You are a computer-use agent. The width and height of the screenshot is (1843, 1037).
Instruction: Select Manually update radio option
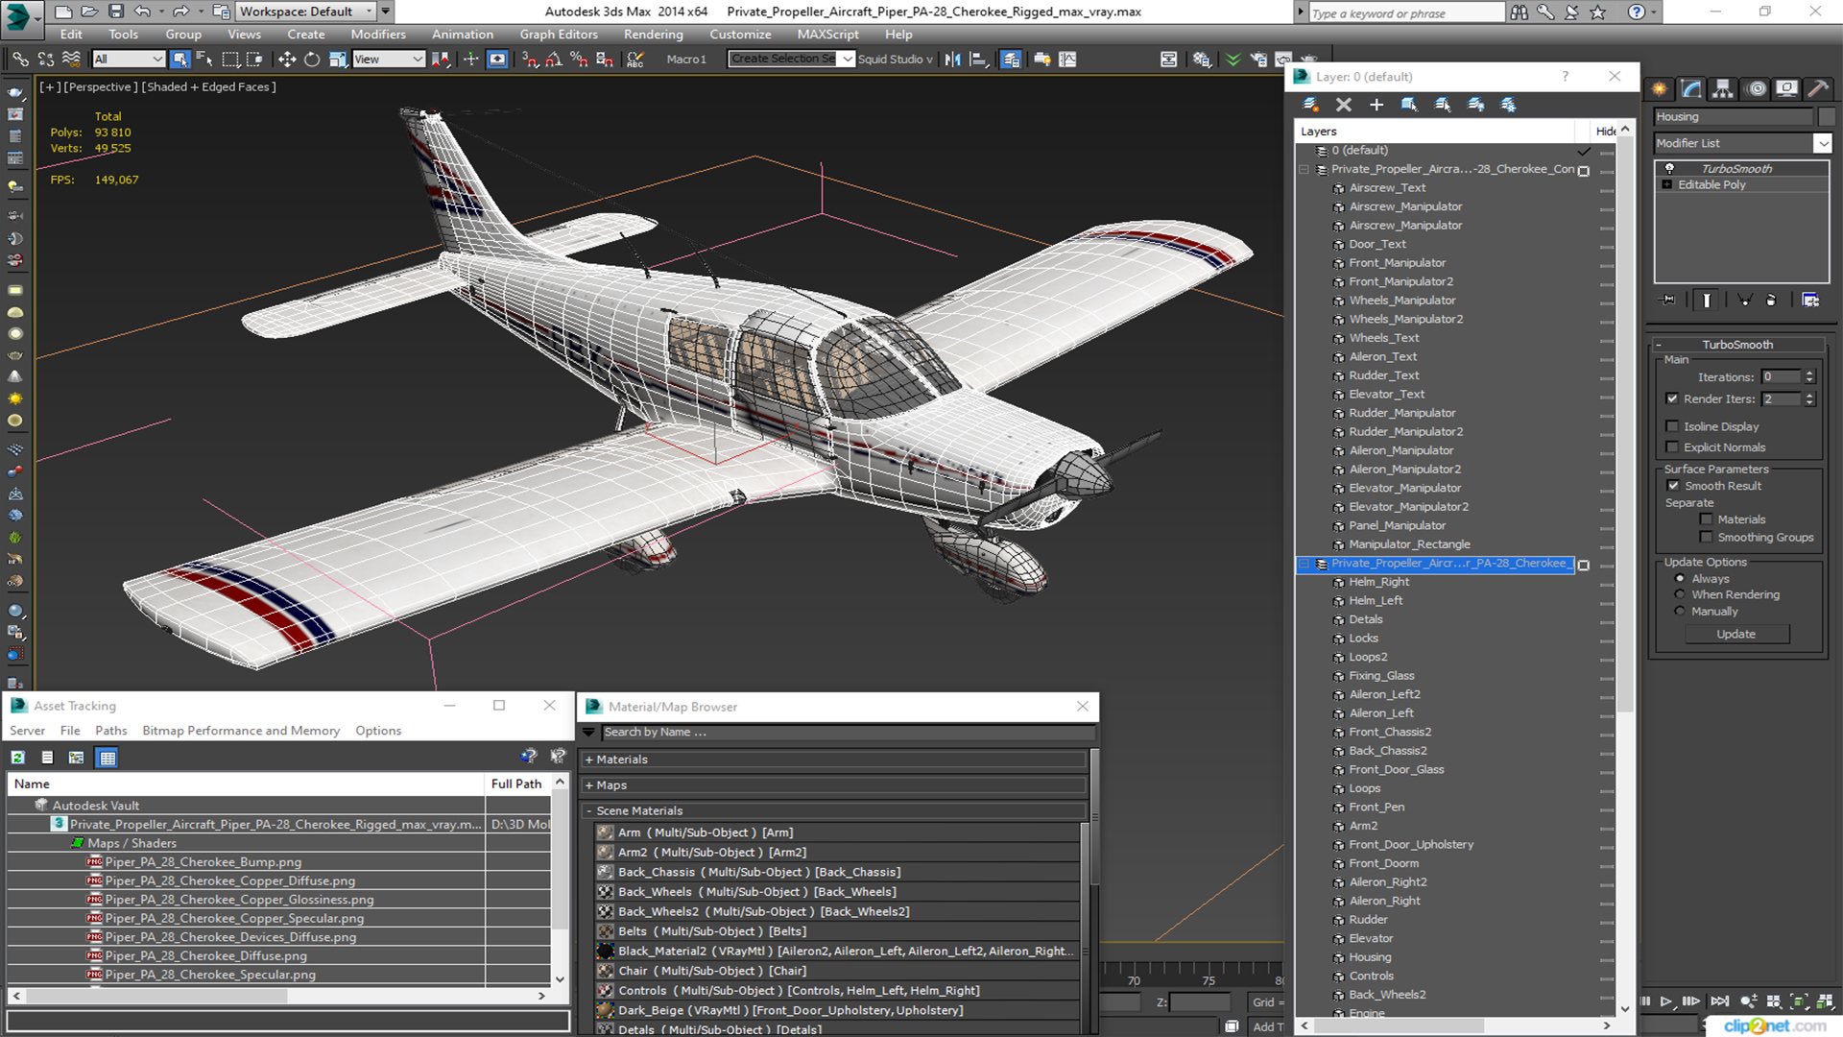tap(1680, 611)
